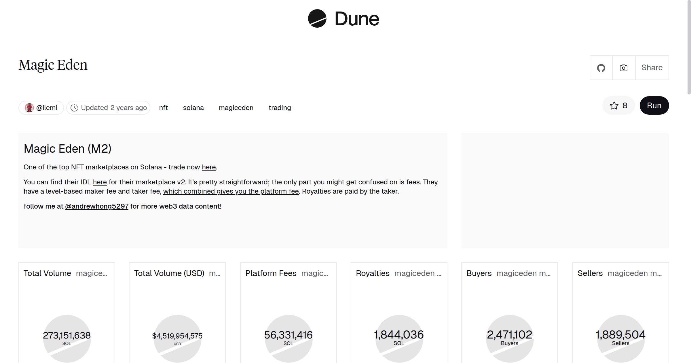
Task: Click the updated clock icon
Action: tap(74, 108)
